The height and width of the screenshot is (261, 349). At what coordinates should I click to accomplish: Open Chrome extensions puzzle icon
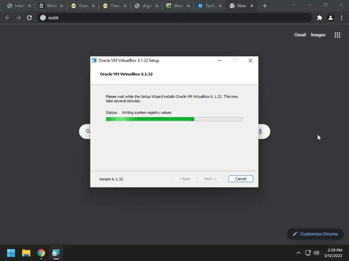[x=320, y=18]
